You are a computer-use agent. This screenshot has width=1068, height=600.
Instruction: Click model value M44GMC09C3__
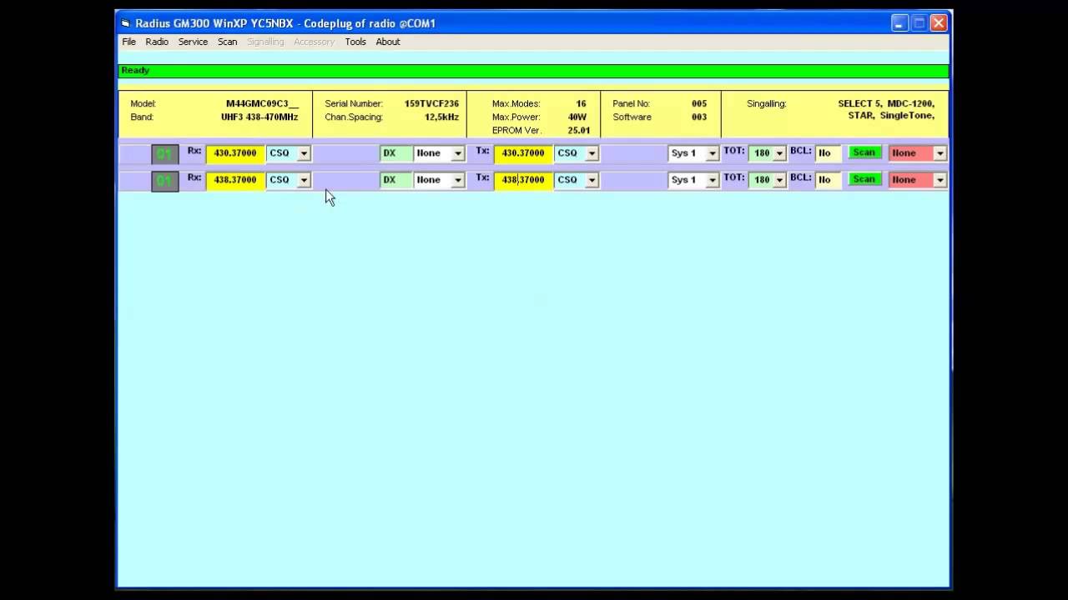262,104
